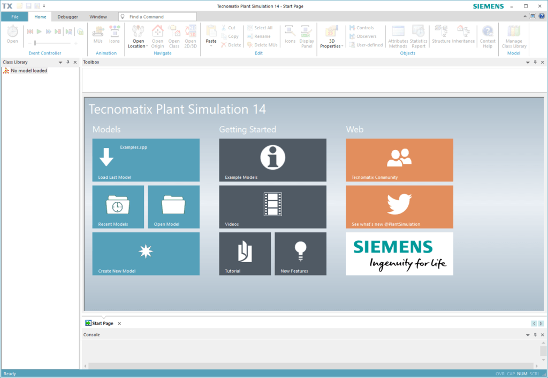Open the Example Models info tile
The image size is (548, 378).
pos(272,160)
